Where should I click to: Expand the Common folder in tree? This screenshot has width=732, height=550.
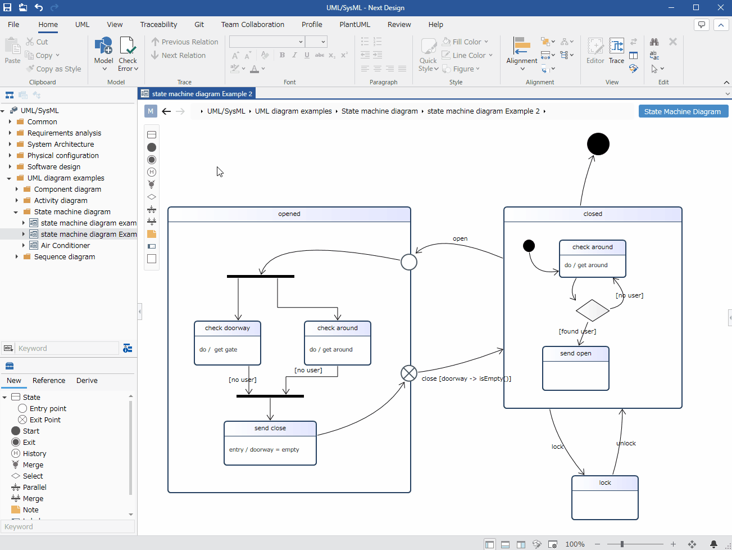point(10,121)
